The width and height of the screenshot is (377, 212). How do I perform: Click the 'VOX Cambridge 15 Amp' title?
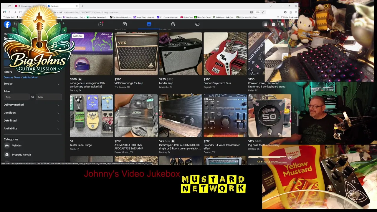(x=129, y=83)
